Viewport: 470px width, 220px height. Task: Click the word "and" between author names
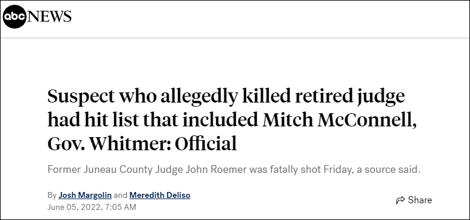[x=121, y=196]
